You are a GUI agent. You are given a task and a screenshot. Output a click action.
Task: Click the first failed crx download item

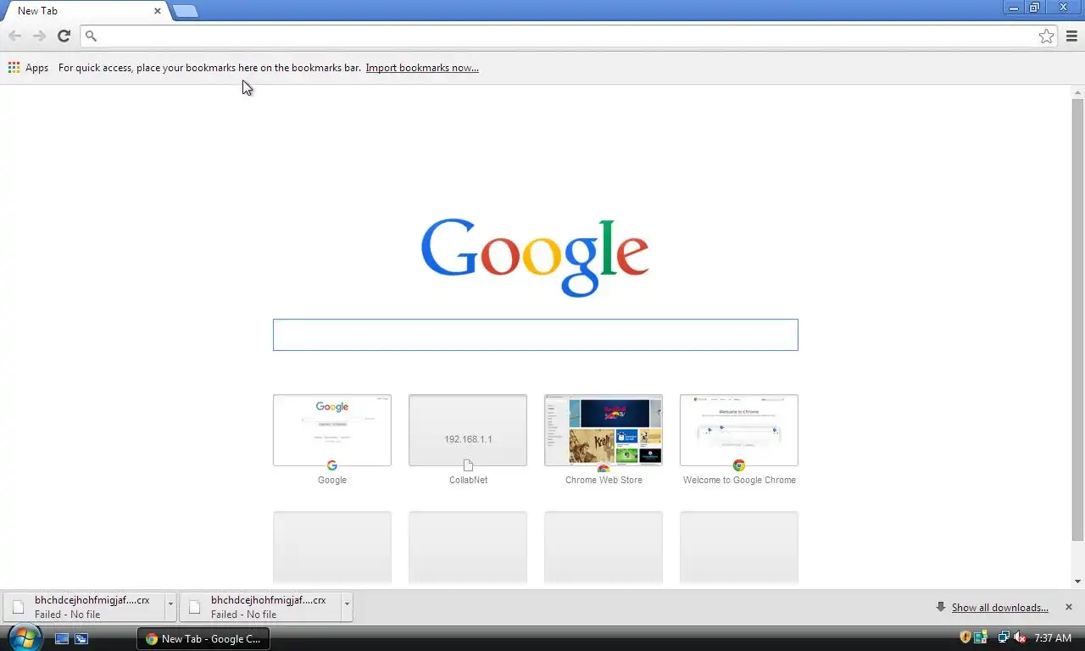(85, 607)
